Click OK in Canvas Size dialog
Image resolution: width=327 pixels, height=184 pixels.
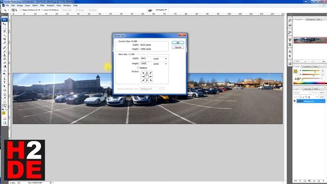(178, 42)
